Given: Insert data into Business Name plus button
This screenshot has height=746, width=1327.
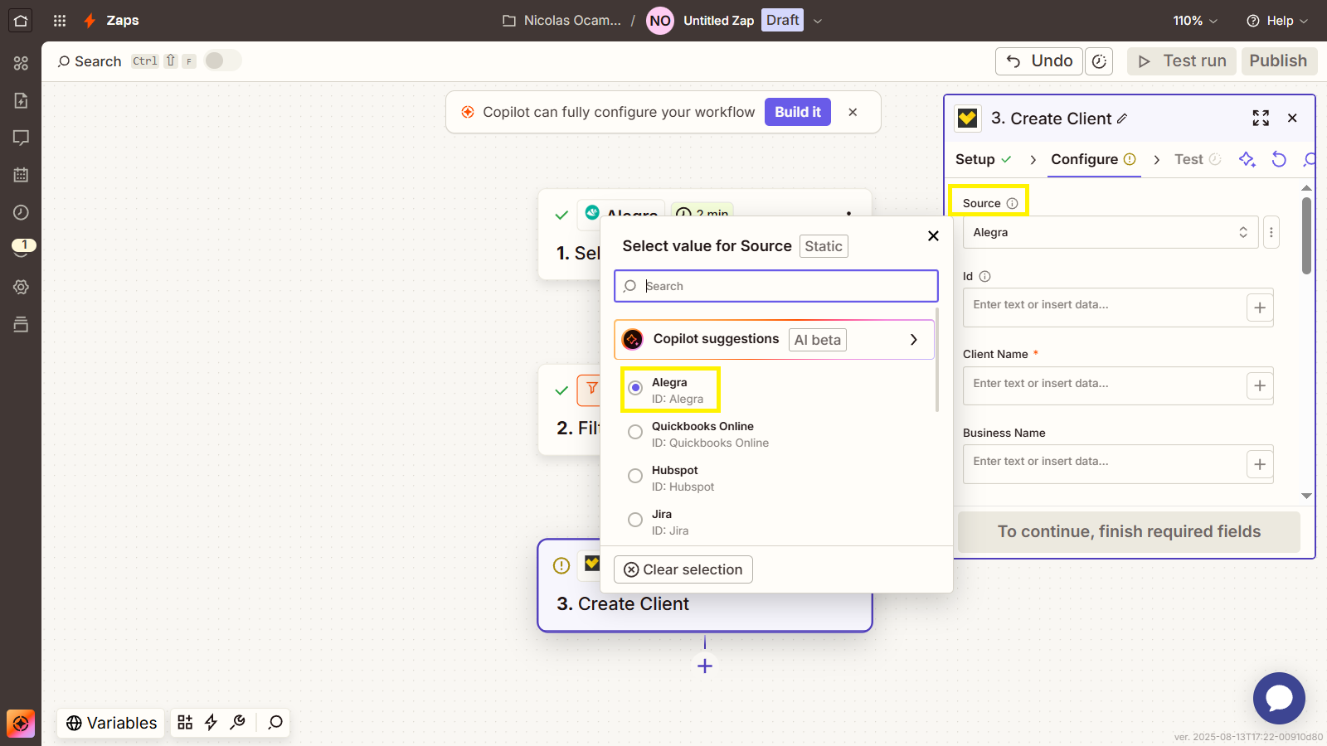Looking at the screenshot, I should coord(1260,464).
